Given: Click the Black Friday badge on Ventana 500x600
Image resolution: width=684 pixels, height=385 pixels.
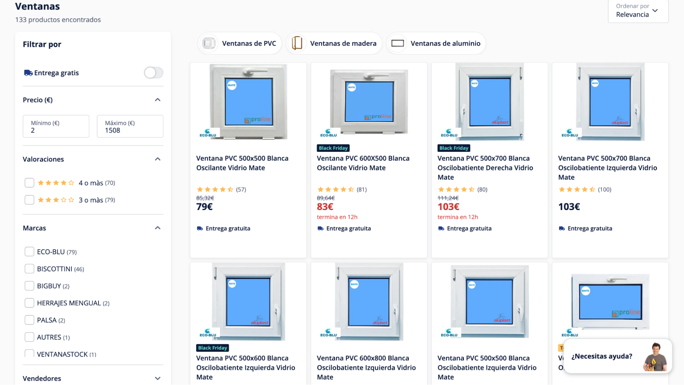Looking at the screenshot, I should pyautogui.click(x=212, y=348).
